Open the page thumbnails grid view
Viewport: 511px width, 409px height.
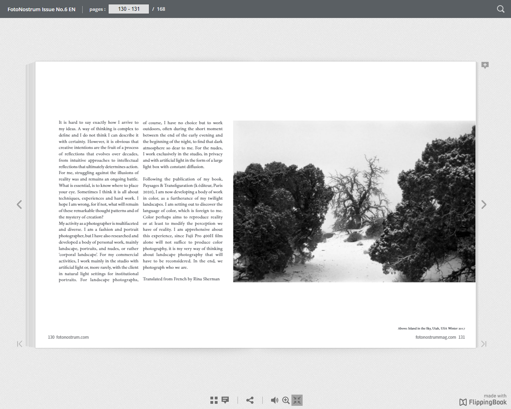tap(214, 400)
